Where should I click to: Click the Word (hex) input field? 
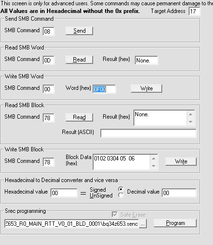[104, 89]
